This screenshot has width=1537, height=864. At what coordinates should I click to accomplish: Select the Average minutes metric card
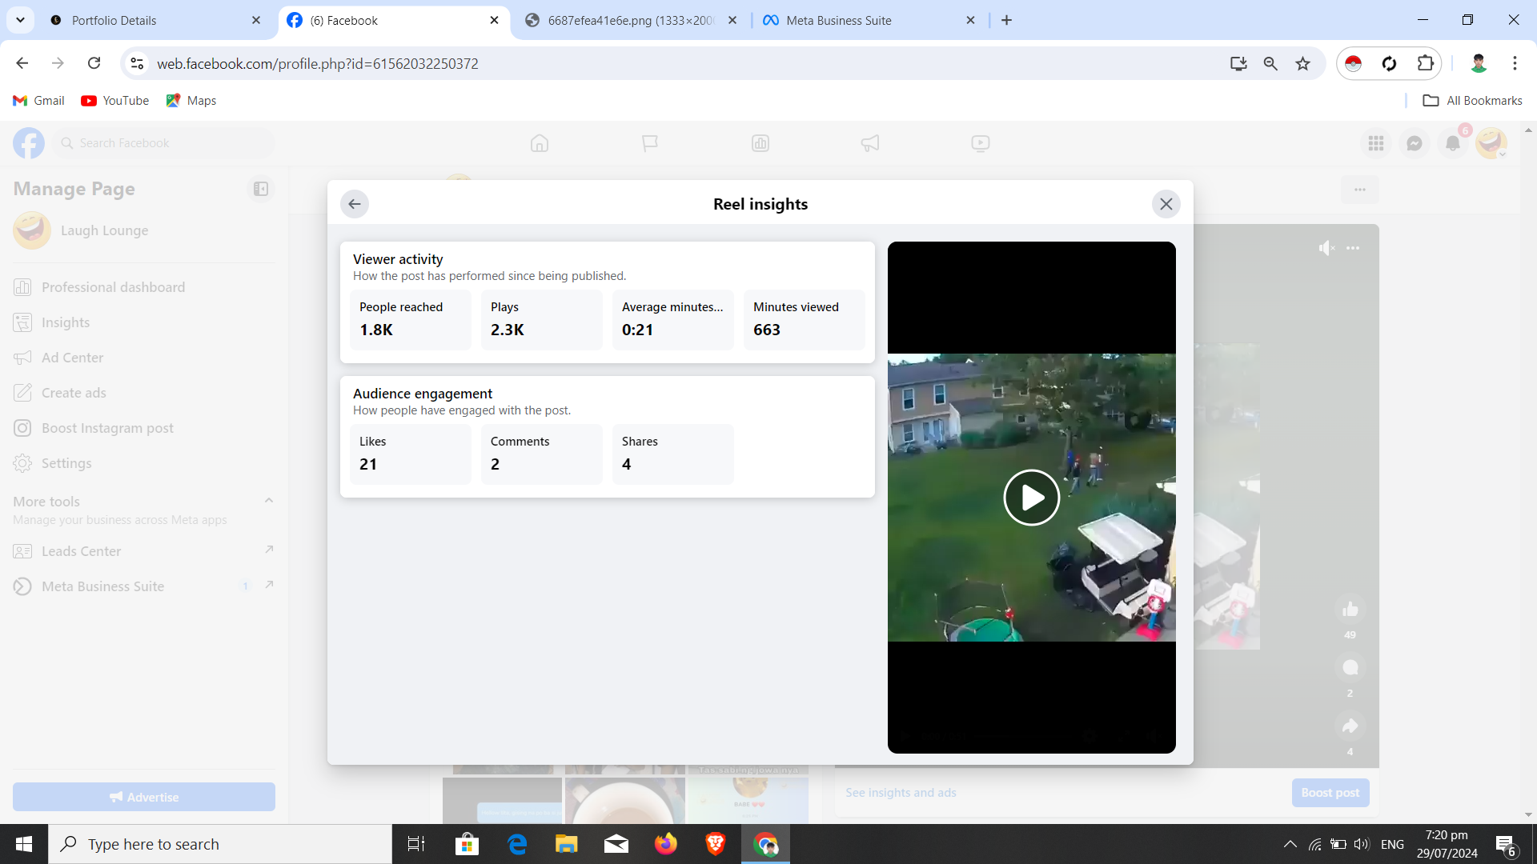[673, 319]
